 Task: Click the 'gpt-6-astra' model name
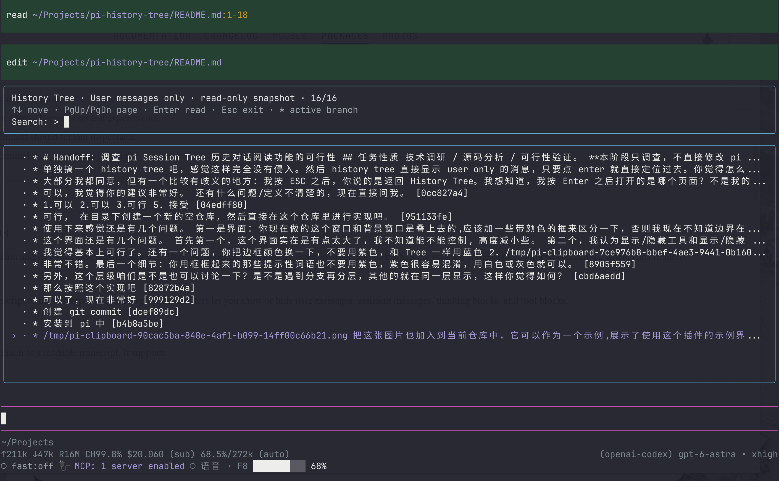click(x=707, y=454)
